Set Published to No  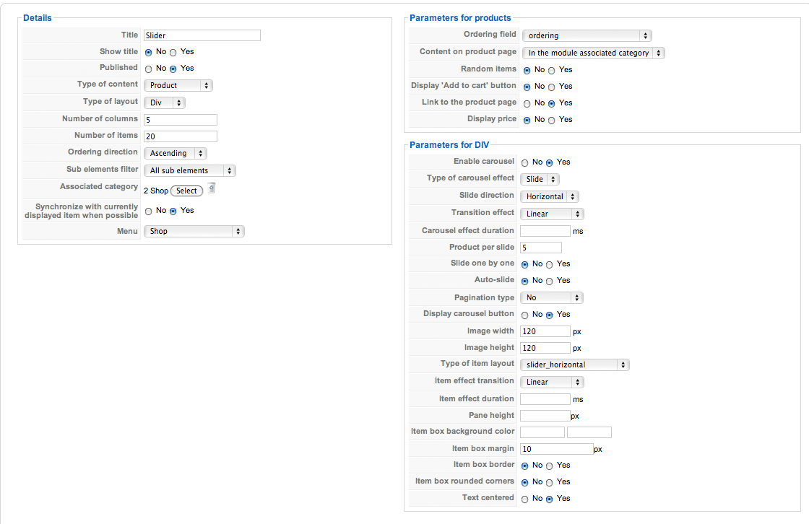pyautogui.click(x=149, y=69)
